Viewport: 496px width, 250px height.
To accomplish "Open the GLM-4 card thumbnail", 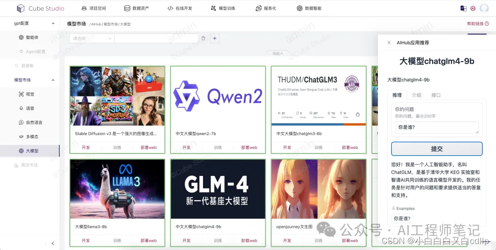I will pyautogui.click(x=218, y=189).
